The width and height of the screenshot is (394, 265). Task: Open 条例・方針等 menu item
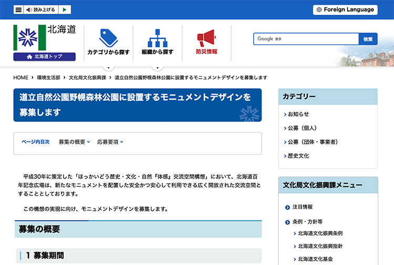tap(307, 222)
